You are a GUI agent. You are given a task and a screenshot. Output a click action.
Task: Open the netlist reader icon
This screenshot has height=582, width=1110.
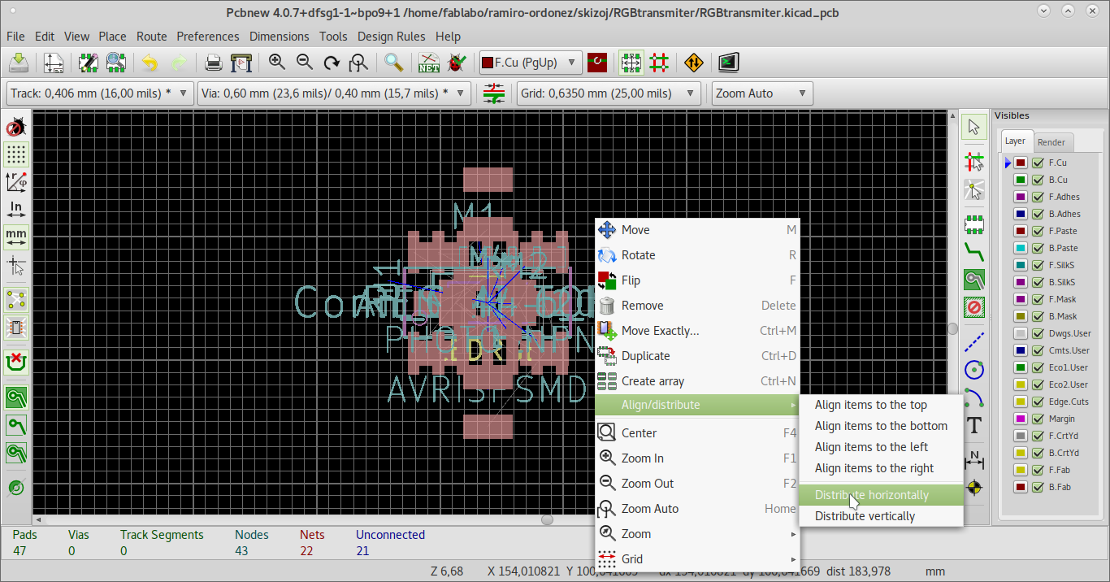pos(428,63)
